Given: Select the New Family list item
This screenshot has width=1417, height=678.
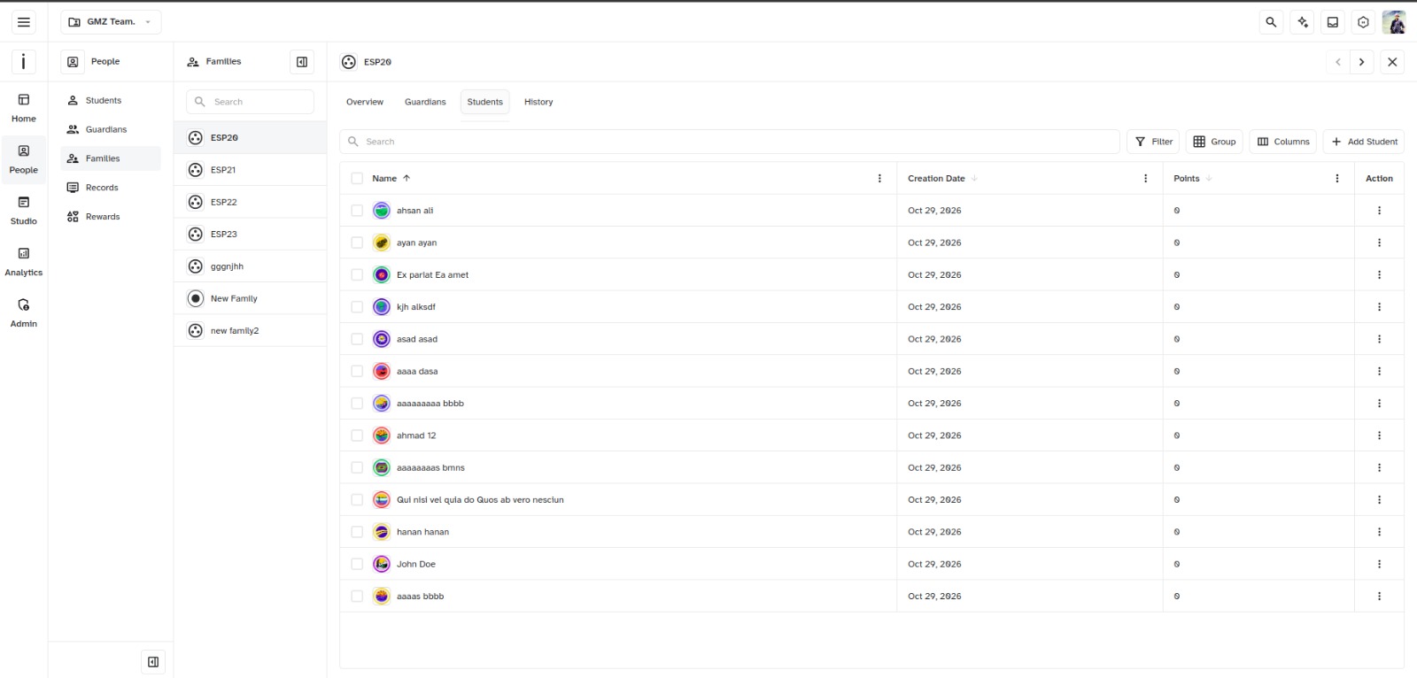Looking at the screenshot, I should pos(251,298).
